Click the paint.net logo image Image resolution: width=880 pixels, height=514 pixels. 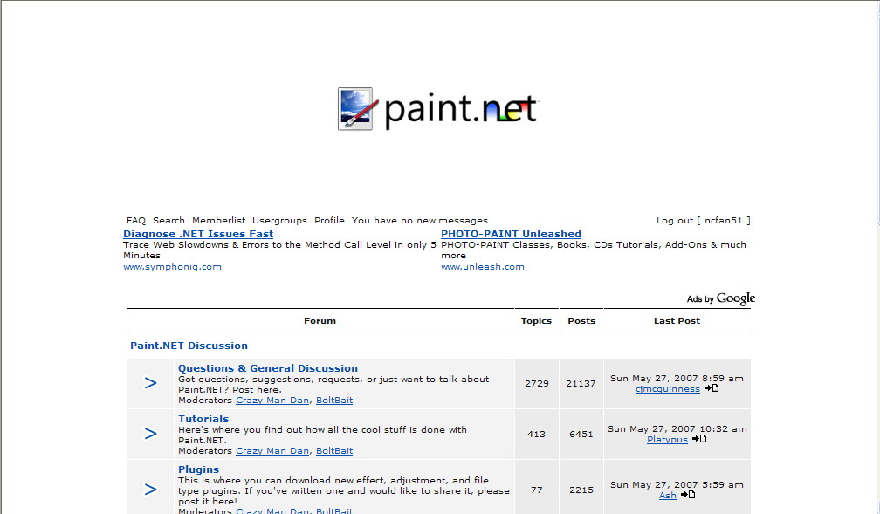pos(438,109)
